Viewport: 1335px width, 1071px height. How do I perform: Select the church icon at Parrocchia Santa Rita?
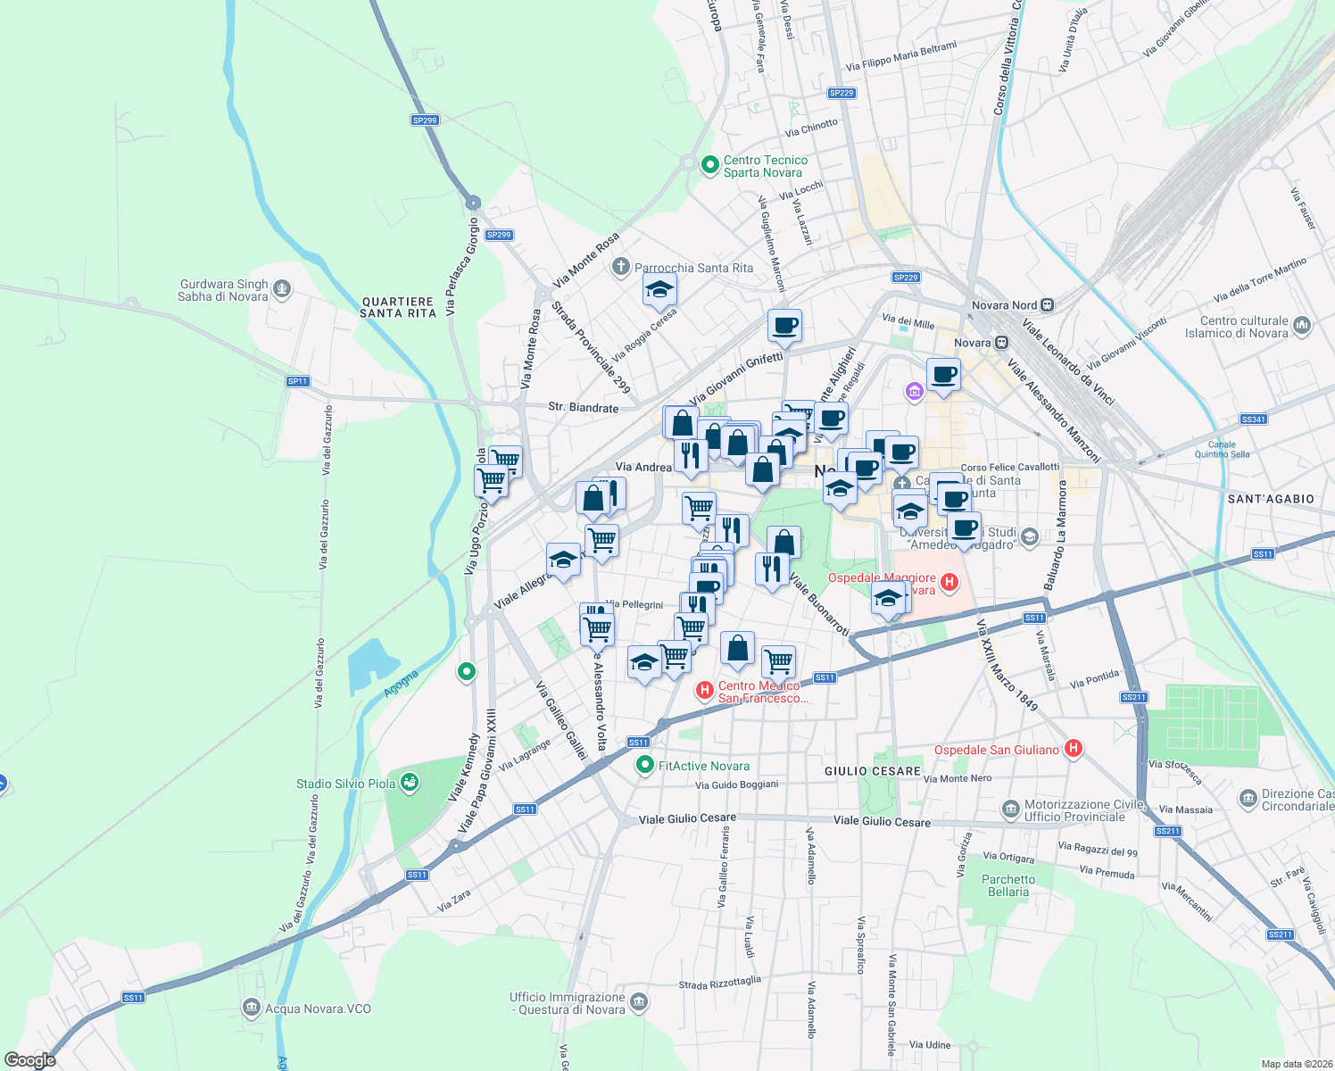[x=621, y=267]
